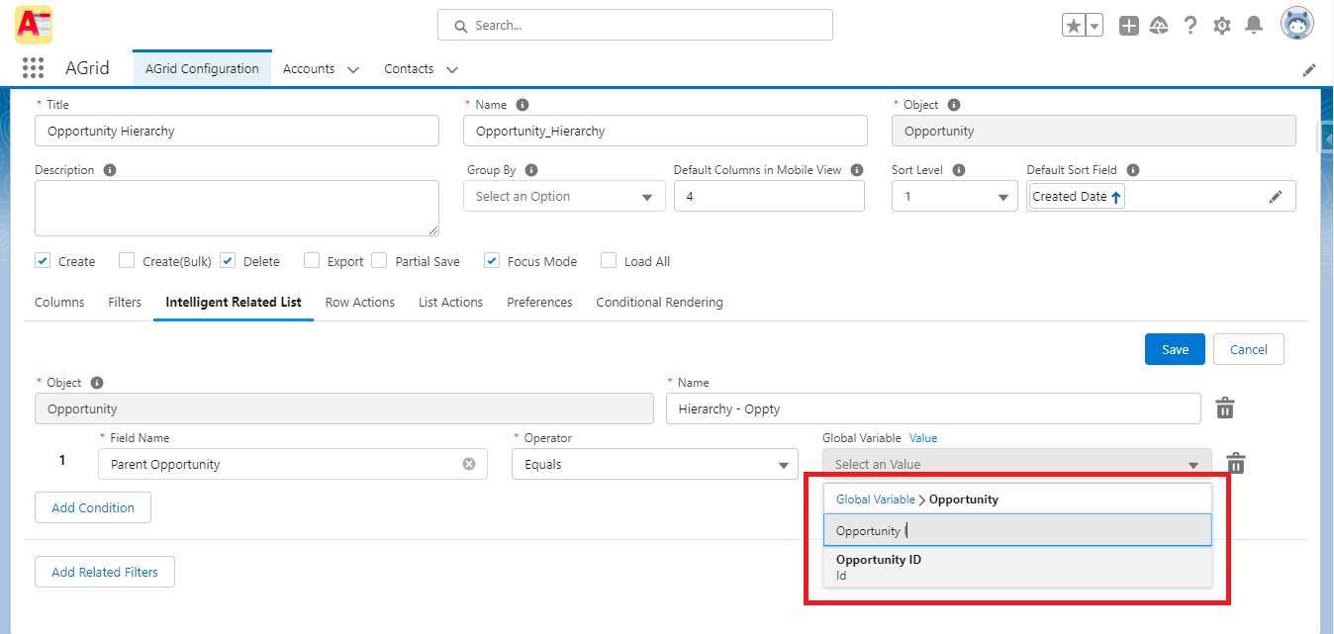
Task: Open the Notifications bell
Action: (1254, 25)
